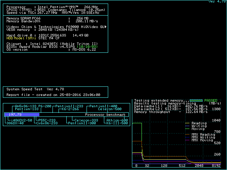Click the PentiumII-233 reference label
227x170 pixels.
point(70,106)
